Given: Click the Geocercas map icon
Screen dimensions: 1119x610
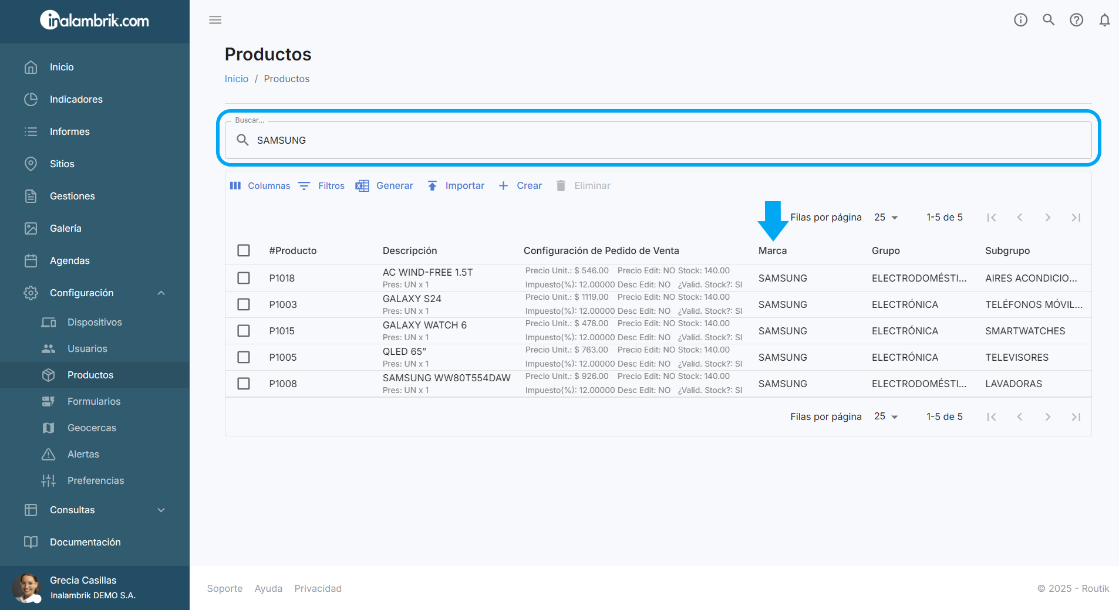Looking at the screenshot, I should click(49, 428).
